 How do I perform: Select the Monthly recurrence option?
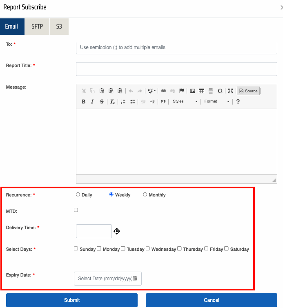[145, 195]
